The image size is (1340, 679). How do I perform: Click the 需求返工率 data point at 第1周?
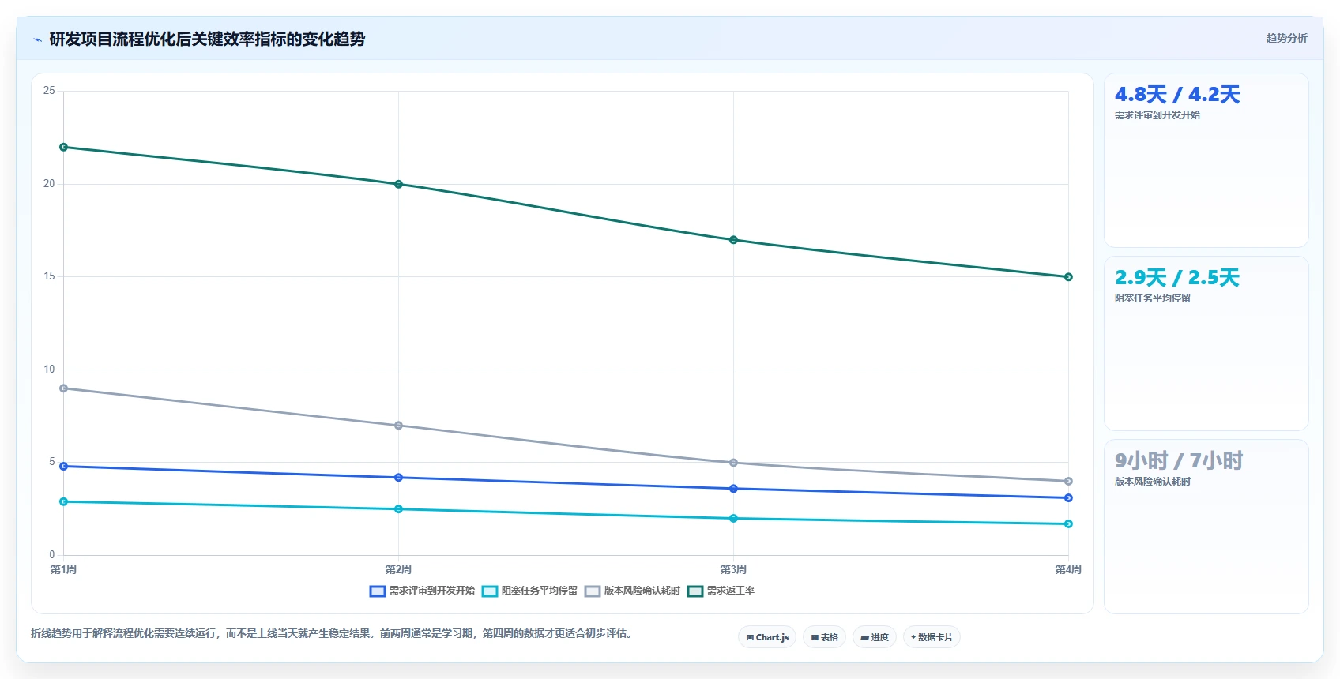click(64, 147)
